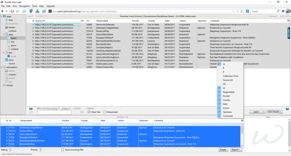
Task: Open the scrapers view in sidebar
Action: click(12, 75)
